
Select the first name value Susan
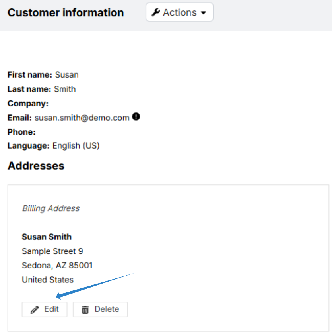[x=67, y=75]
